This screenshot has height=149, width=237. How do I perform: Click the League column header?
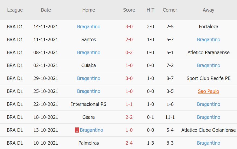point(15,10)
